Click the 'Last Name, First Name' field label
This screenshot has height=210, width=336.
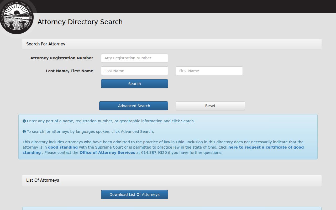(x=70, y=71)
